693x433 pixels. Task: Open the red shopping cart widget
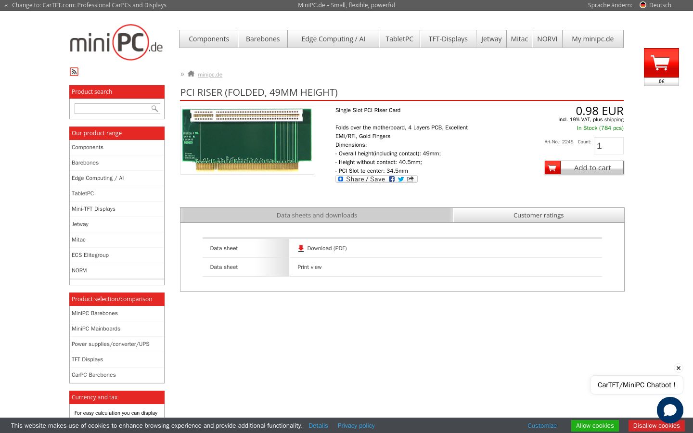pos(661,67)
